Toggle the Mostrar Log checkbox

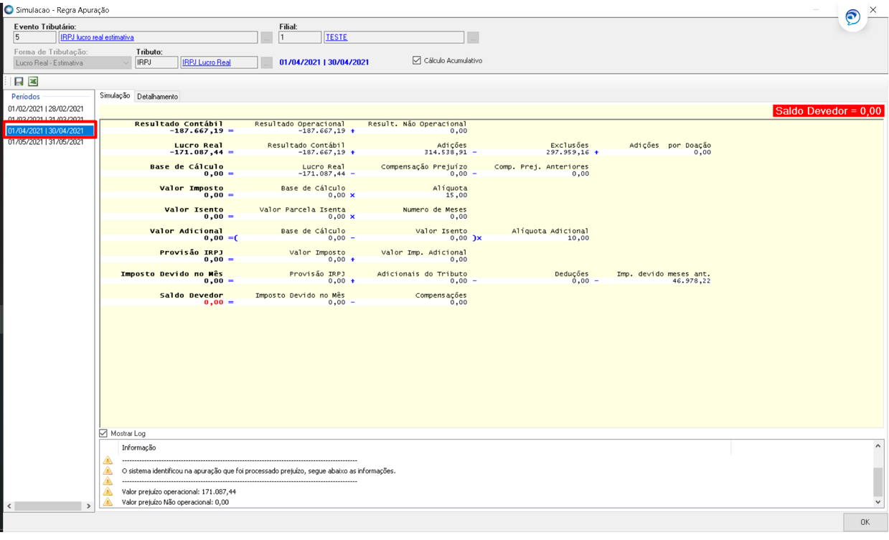103,433
